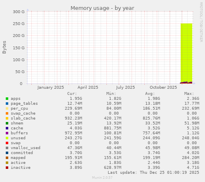Click the mapped legend color swatch
This screenshot has height=182, width=205.
(7, 158)
